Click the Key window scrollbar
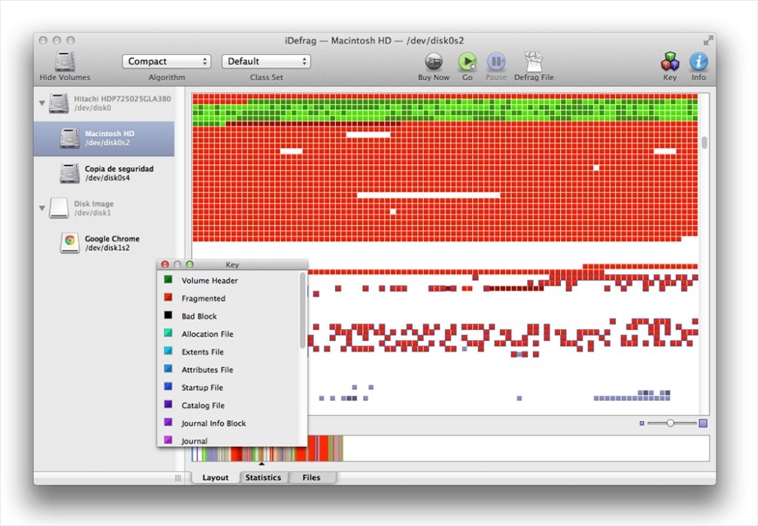 click(x=302, y=310)
